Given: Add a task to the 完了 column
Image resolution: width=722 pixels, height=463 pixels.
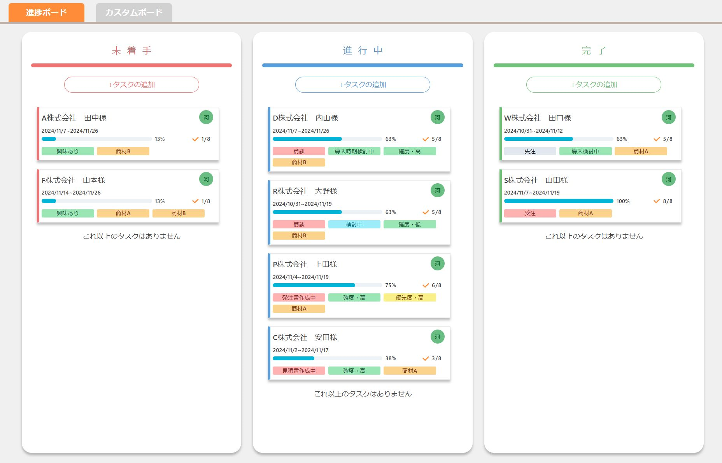Looking at the screenshot, I should point(594,84).
